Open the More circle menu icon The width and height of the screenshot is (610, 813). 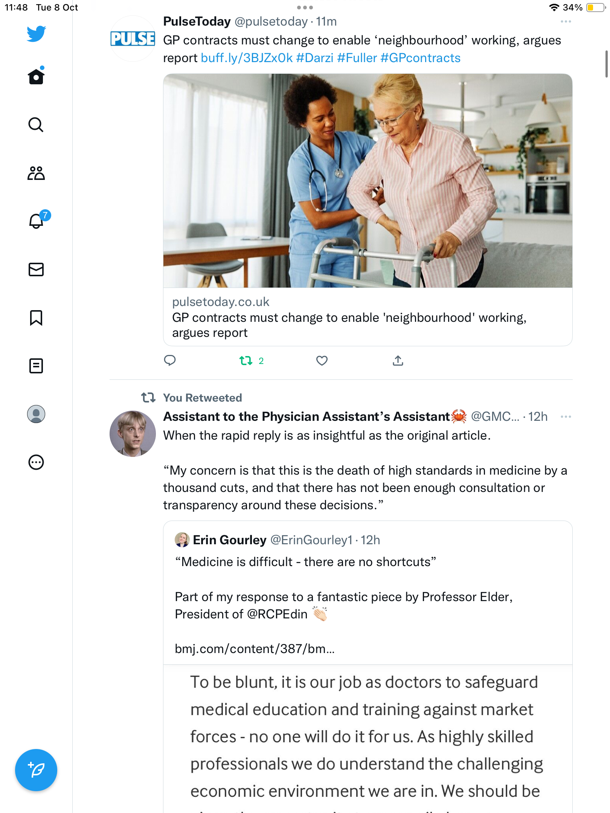point(36,462)
